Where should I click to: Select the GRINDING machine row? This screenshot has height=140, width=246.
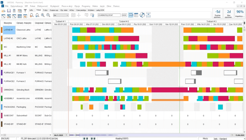tap(9, 90)
